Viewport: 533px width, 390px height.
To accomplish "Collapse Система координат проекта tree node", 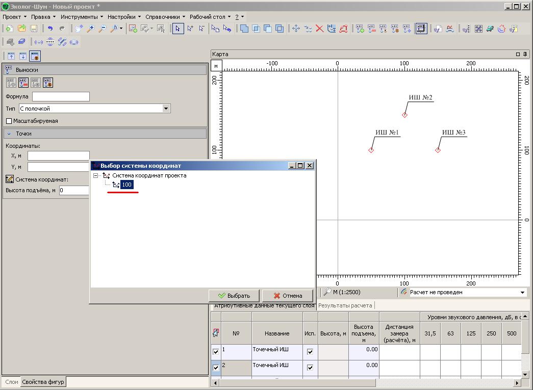I will click(x=96, y=176).
